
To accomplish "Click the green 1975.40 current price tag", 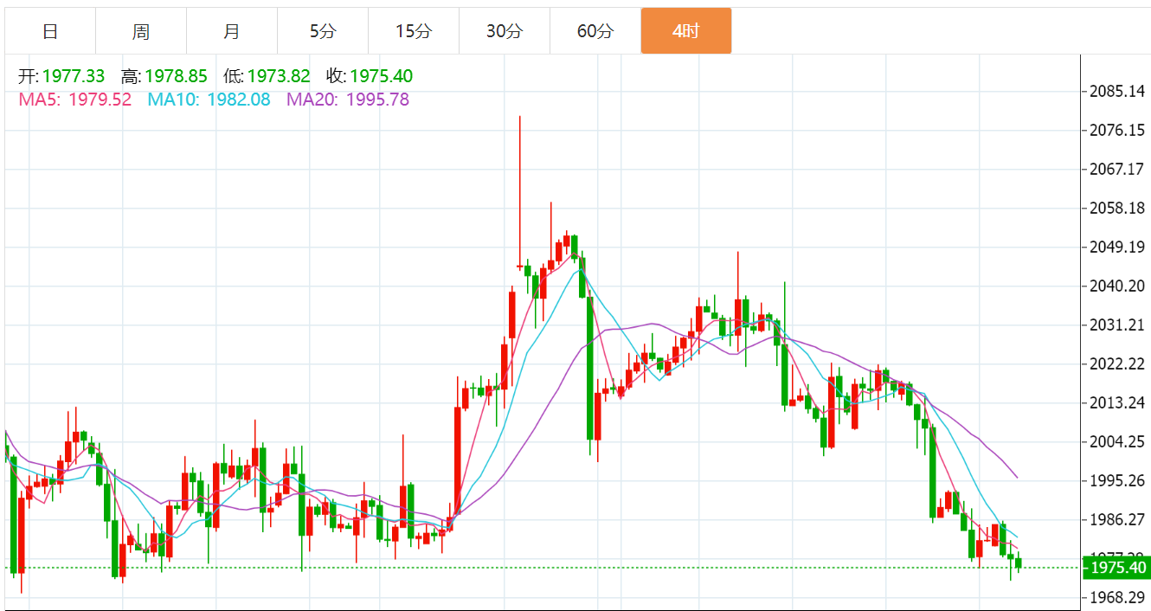I will pos(1118,568).
